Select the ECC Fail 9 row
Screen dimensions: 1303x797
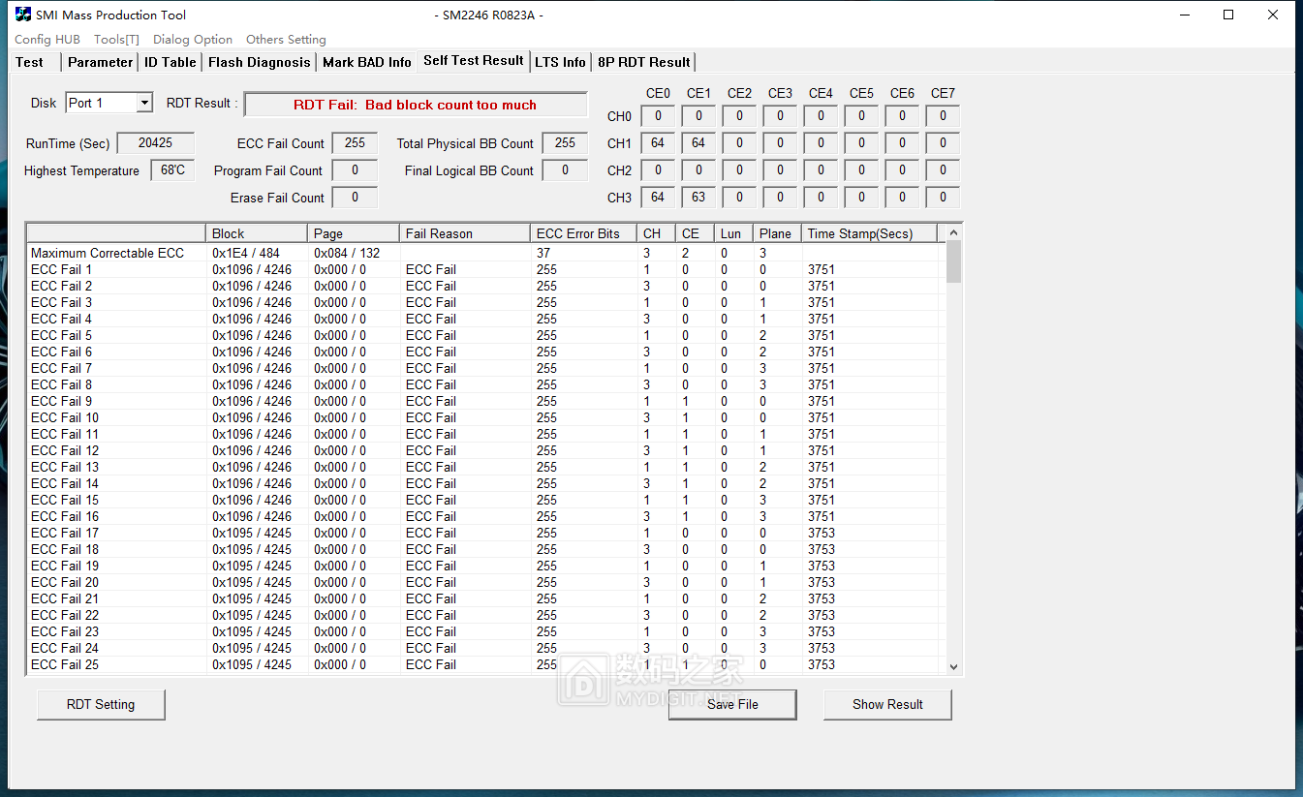click(x=484, y=401)
